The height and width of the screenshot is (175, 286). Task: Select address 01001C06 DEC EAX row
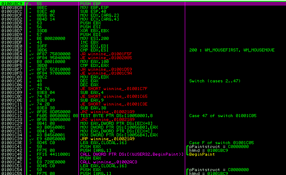pyautogui.click(x=89, y=85)
